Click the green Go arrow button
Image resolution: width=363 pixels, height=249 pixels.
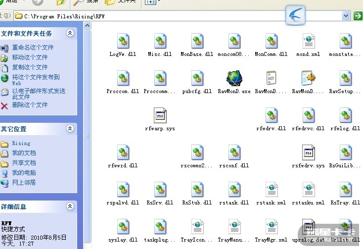358,16
